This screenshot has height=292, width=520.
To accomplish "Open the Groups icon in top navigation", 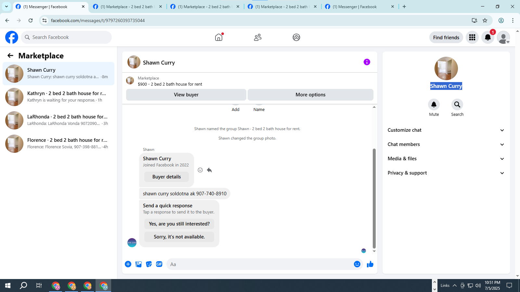I will 296,37.
